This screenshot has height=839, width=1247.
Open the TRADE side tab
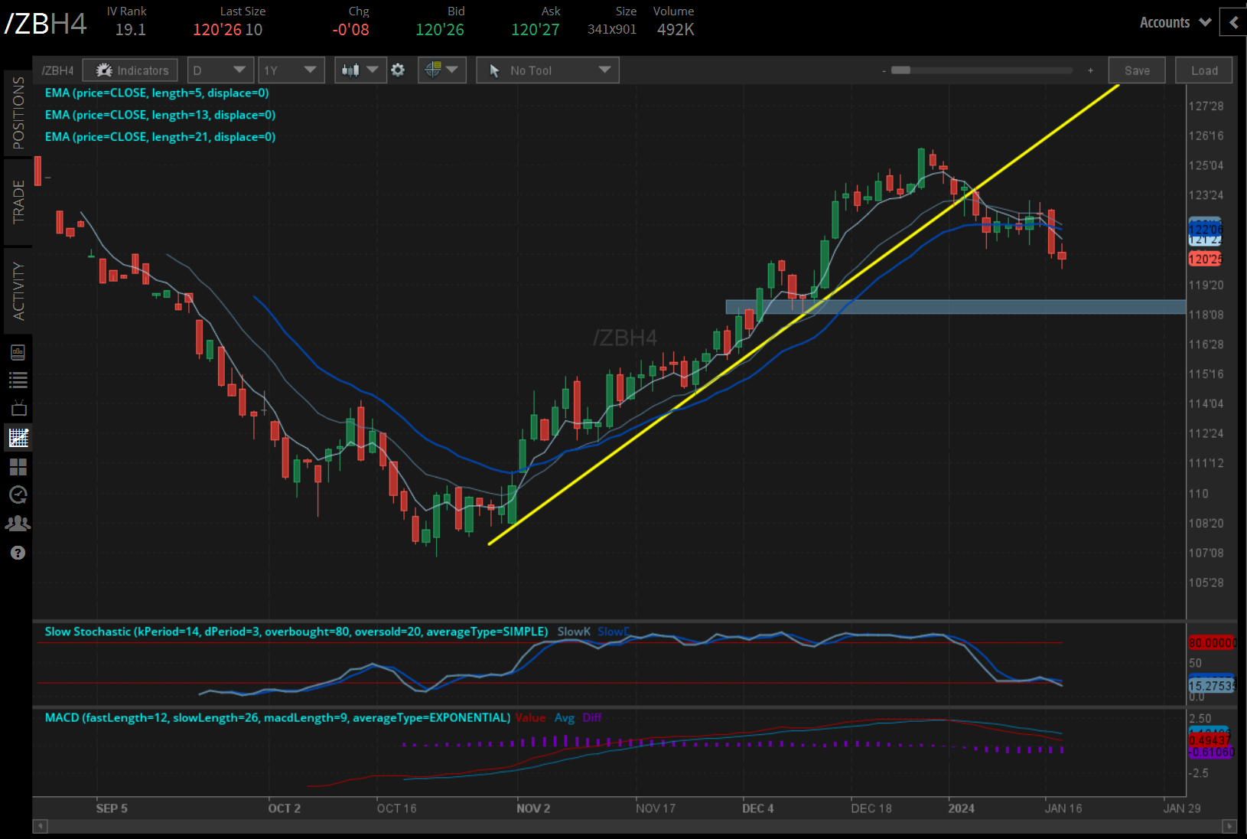(x=18, y=202)
